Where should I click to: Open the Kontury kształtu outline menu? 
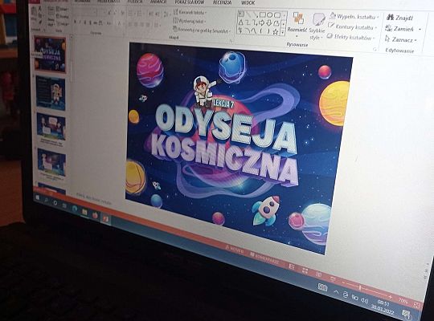click(x=353, y=26)
